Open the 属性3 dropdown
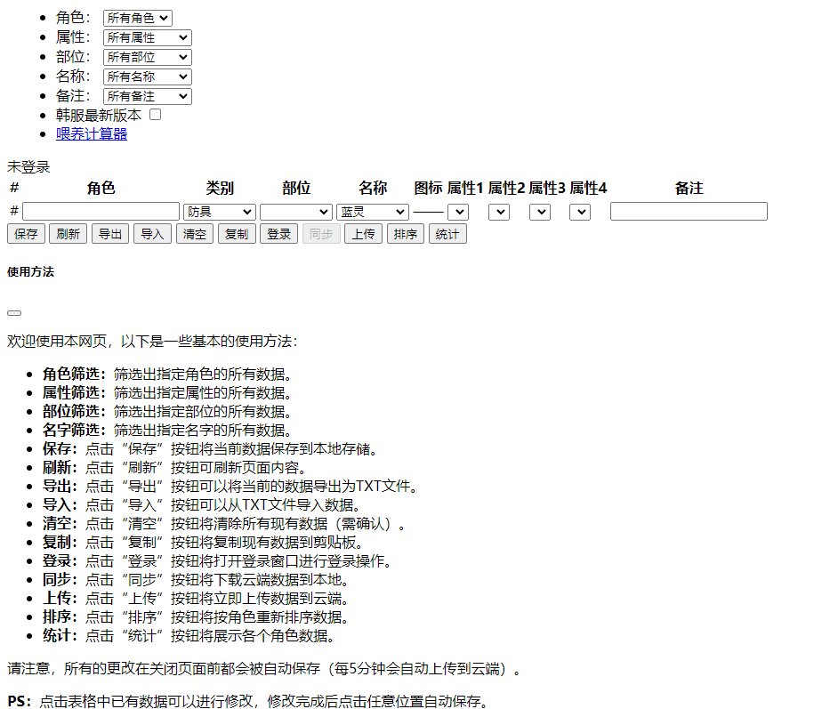The width and height of the screenshot is (822, 709). coord(540,212)
